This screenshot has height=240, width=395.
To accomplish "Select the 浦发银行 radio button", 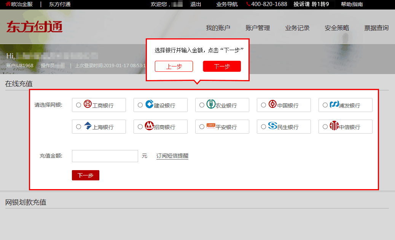I will click(325, 105).
